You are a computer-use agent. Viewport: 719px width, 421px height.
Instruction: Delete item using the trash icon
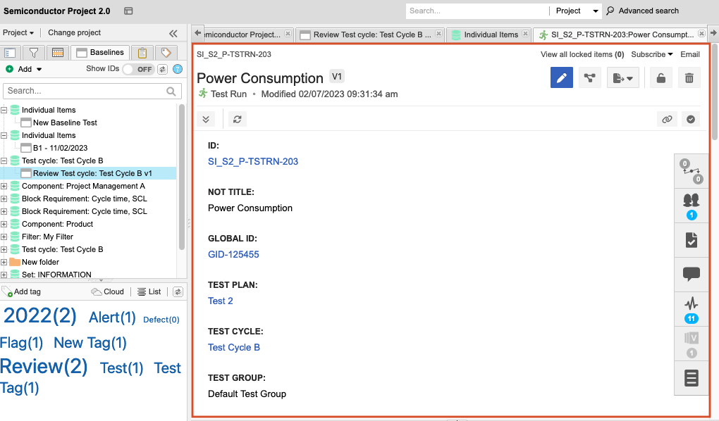tap(689, 78)
